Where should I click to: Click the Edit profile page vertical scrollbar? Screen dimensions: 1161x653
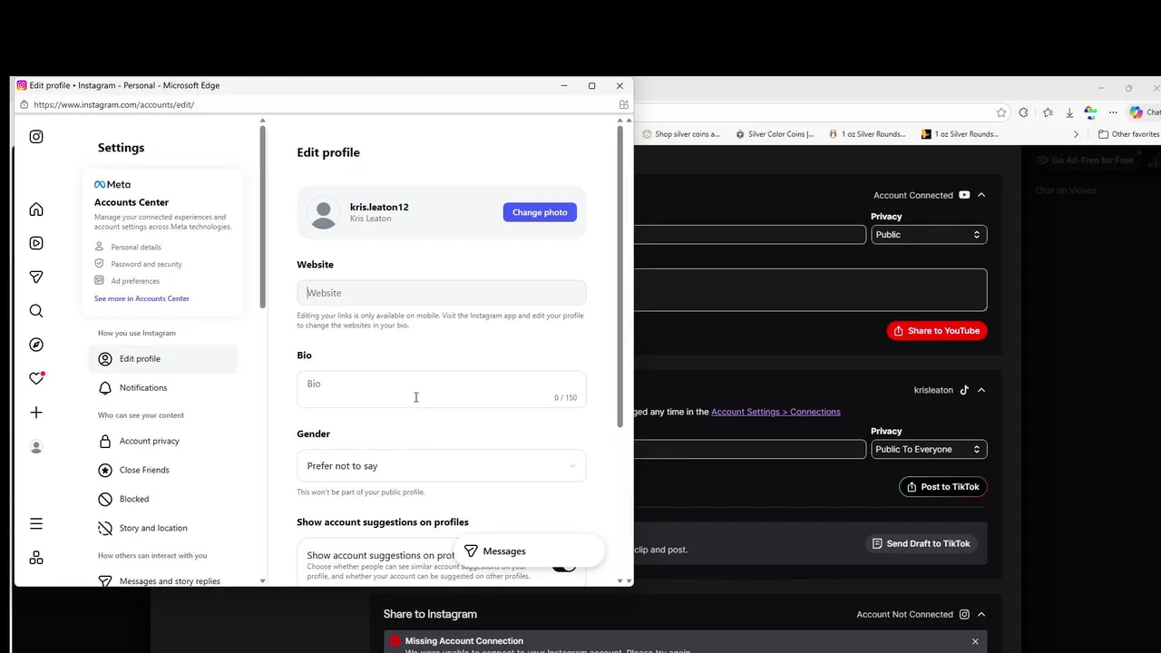(x=620, y=277)
